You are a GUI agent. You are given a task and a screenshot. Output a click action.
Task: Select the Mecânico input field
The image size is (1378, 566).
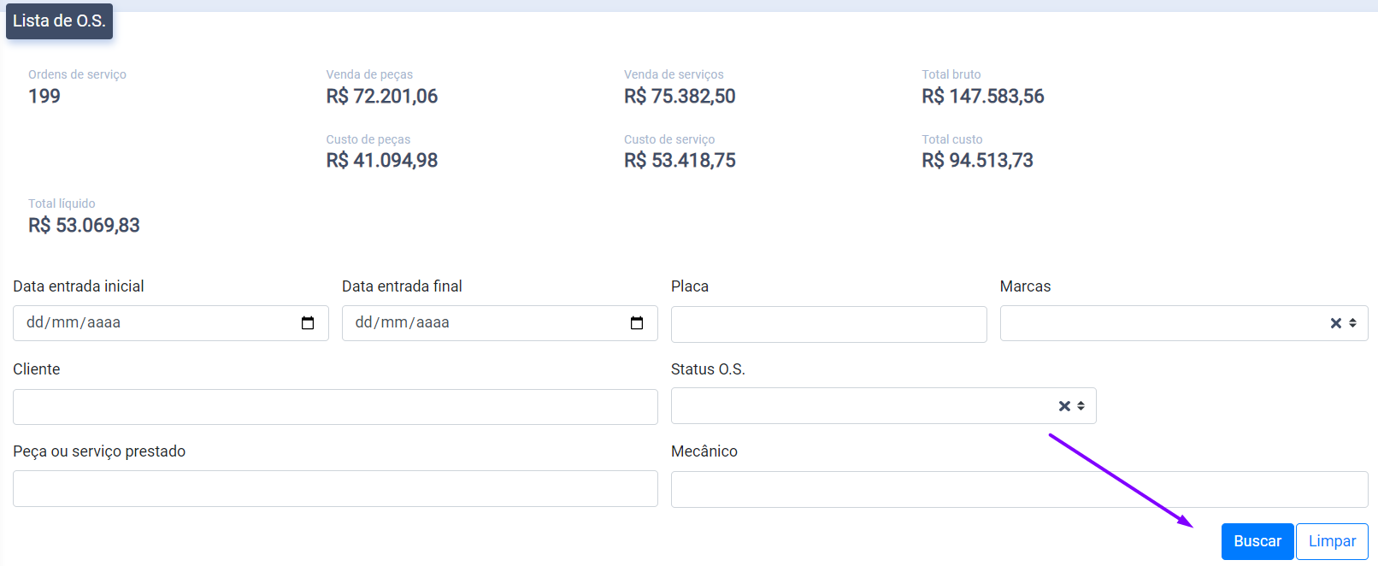tap(1019, 490)
